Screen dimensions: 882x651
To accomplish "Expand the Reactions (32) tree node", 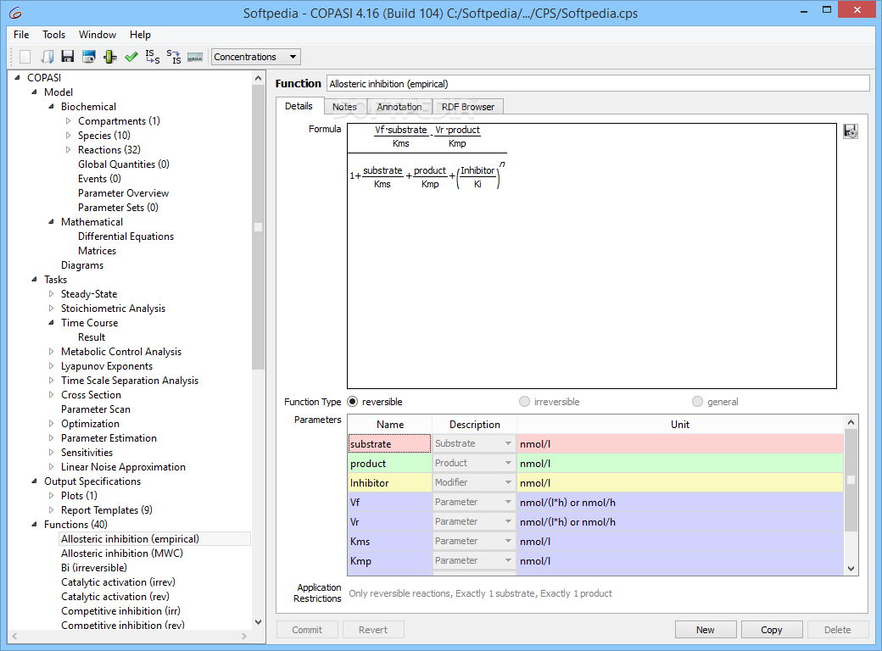I will (69, 150).
